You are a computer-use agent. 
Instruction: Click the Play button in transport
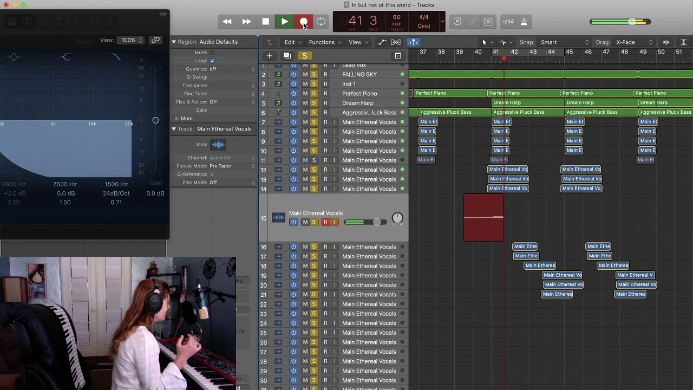284,22
